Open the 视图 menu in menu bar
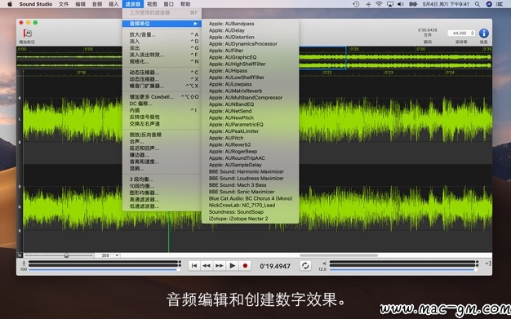511x319 pixels. pyautogui.click(x=152, y=4)
